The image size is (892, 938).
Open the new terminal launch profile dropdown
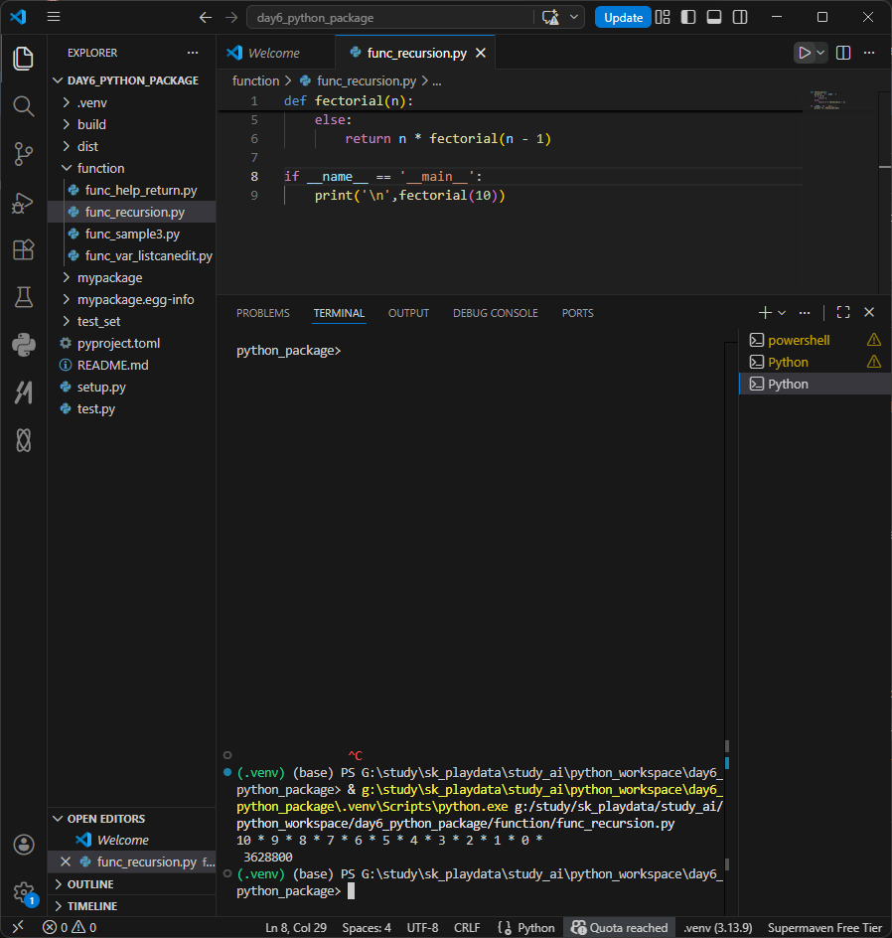tap(782, 312)
